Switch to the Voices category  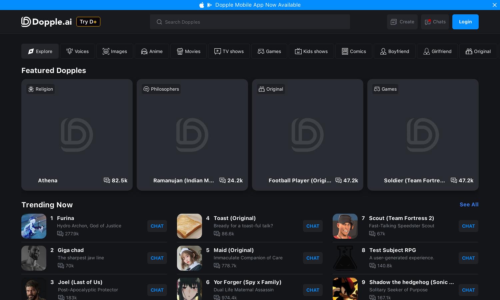(77, 51)
